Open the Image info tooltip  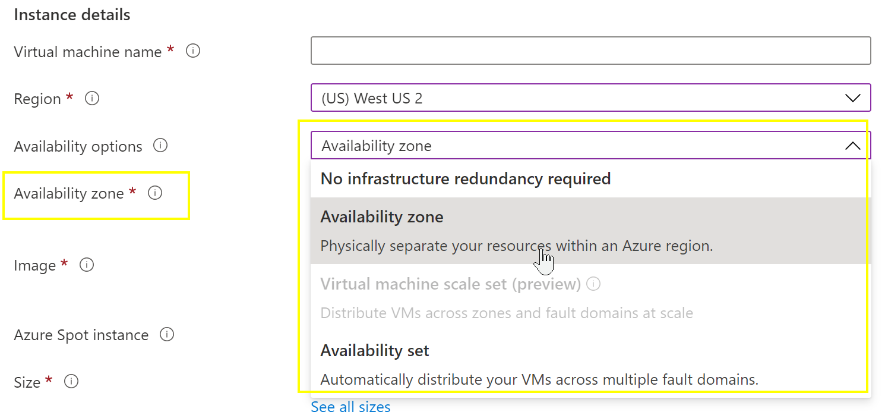87,264
